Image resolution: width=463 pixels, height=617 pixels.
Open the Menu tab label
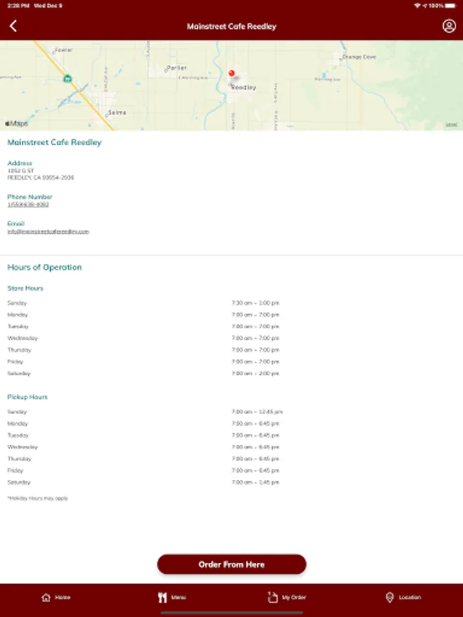[x=178, y=597]
